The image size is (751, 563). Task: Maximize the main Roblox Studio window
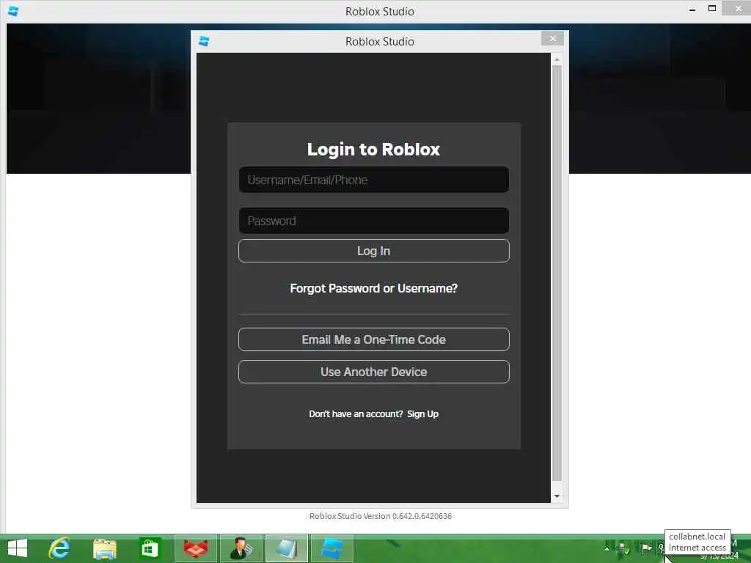click(x=712, y=8)
